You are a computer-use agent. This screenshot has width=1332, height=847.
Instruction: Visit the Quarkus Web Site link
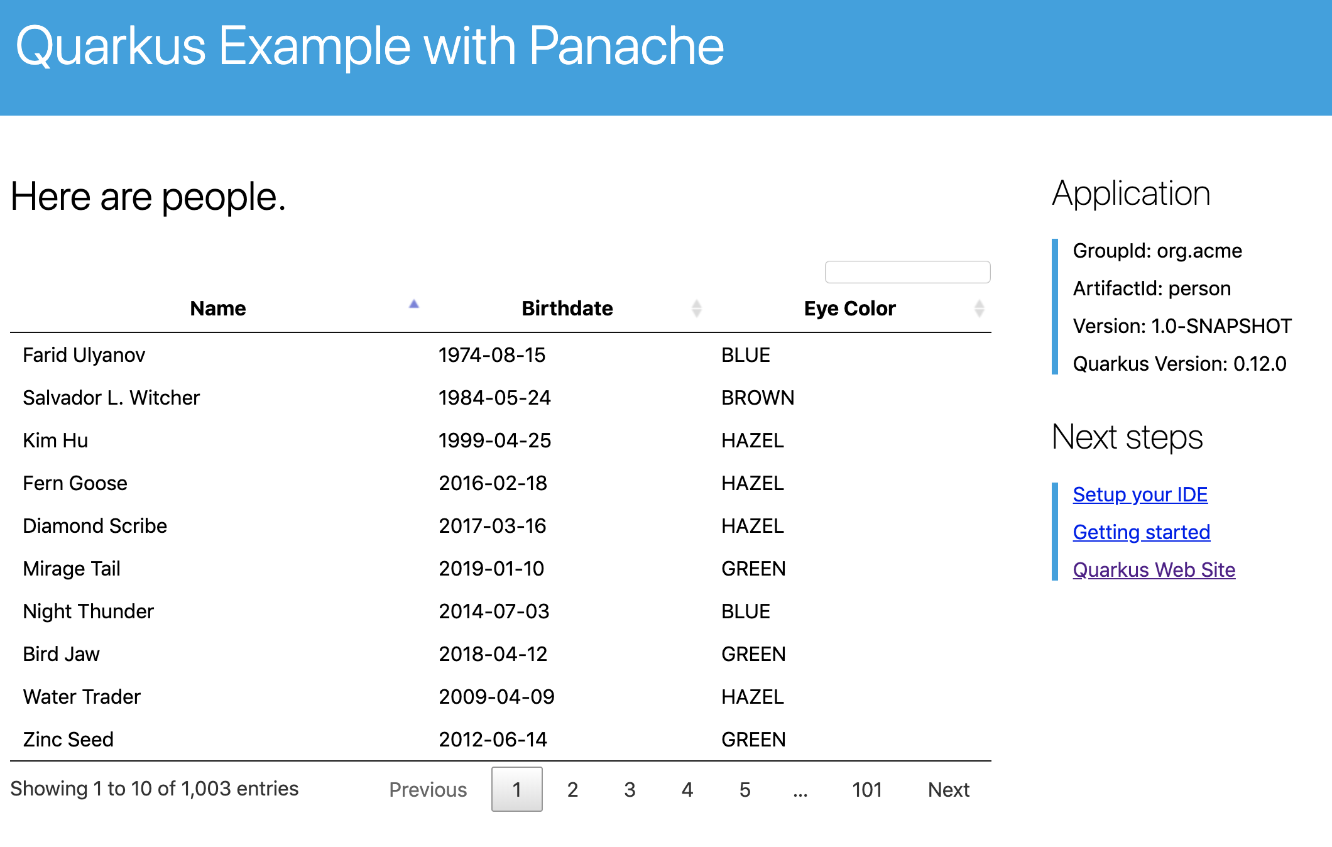1154,570
